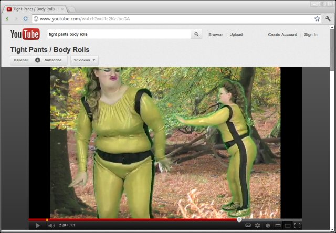The image size is (336, 233).
Task: Open the wrench settings menu
Action: (x=328, y=19)
